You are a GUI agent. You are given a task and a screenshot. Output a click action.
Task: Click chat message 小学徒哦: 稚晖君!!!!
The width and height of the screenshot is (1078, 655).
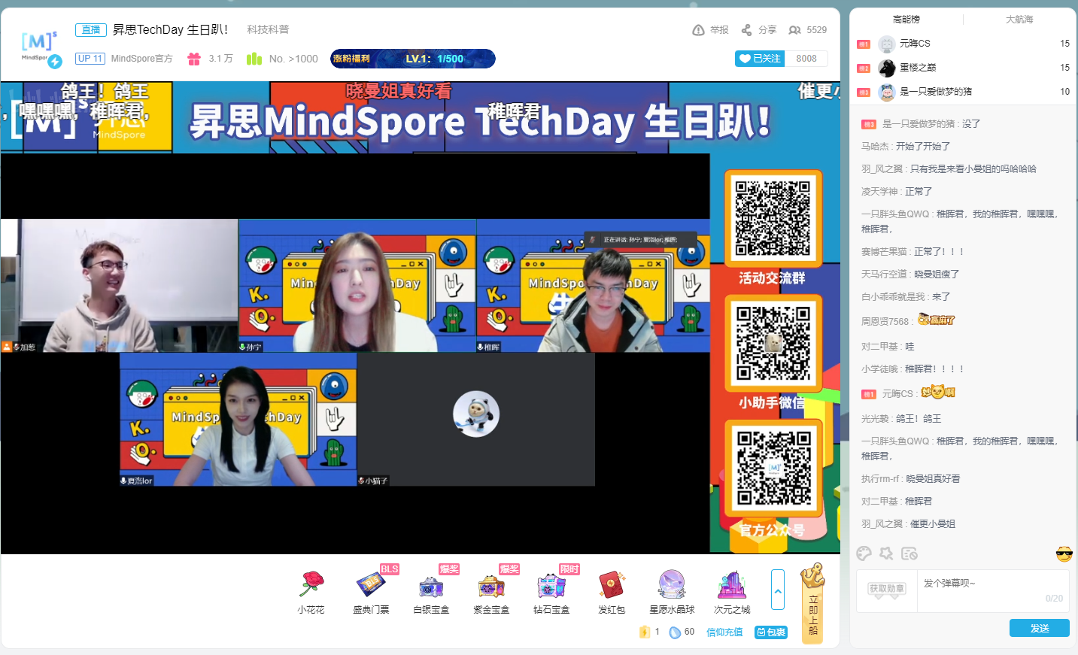(x=913, y=369)
